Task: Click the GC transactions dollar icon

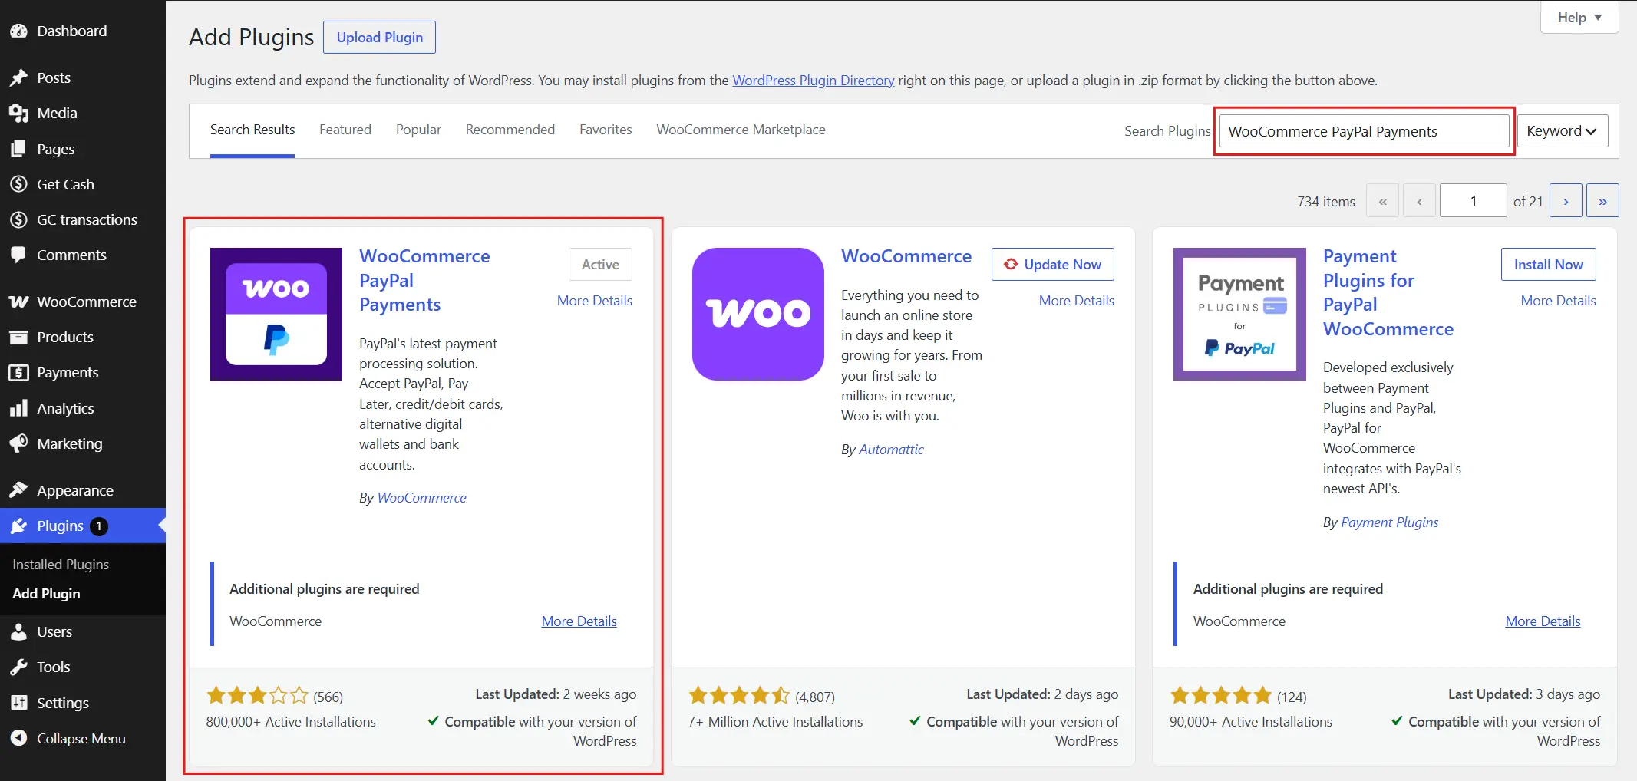Action: (18, 219)
